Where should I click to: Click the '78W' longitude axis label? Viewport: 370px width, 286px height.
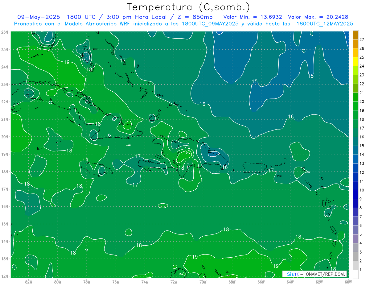(87, 281)
